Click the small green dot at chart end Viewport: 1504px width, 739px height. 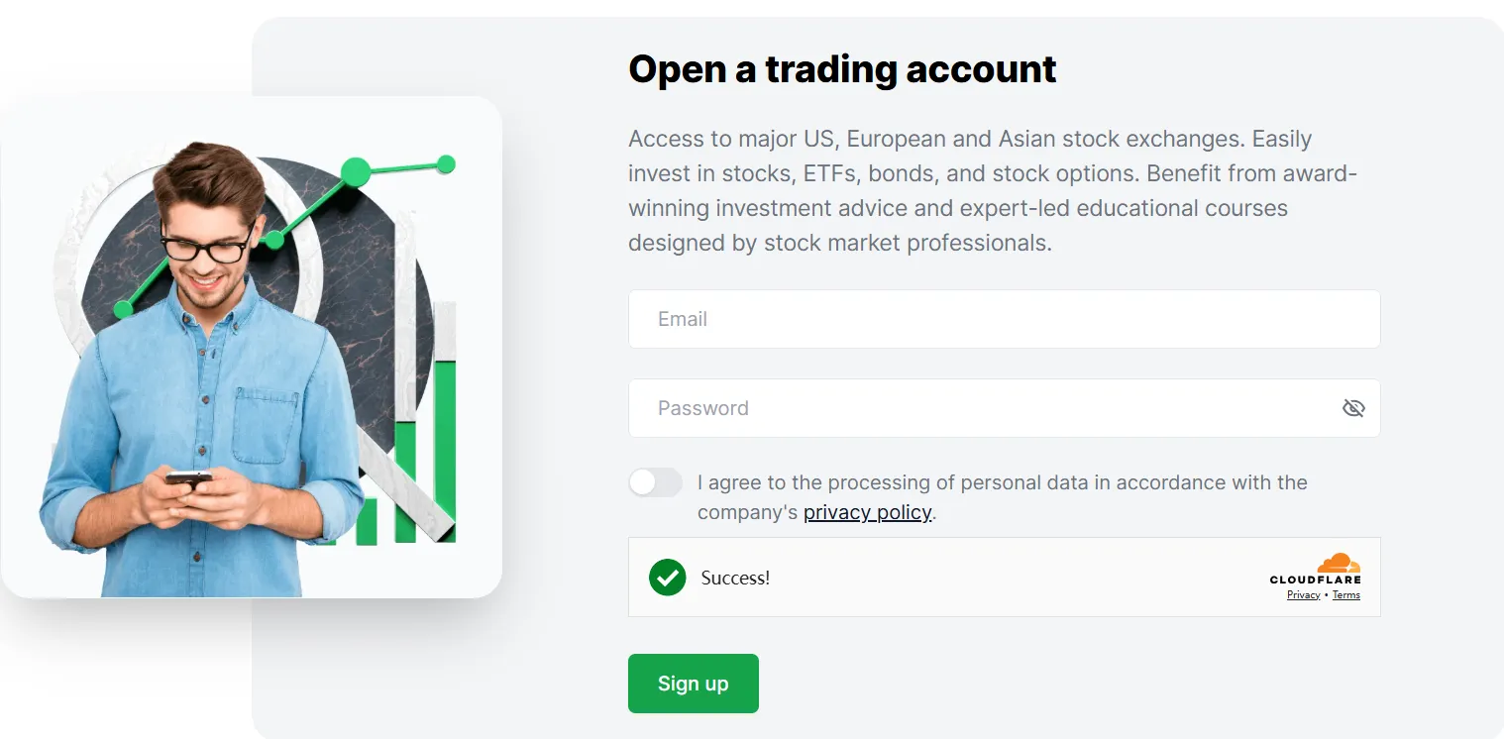point(446,163)
